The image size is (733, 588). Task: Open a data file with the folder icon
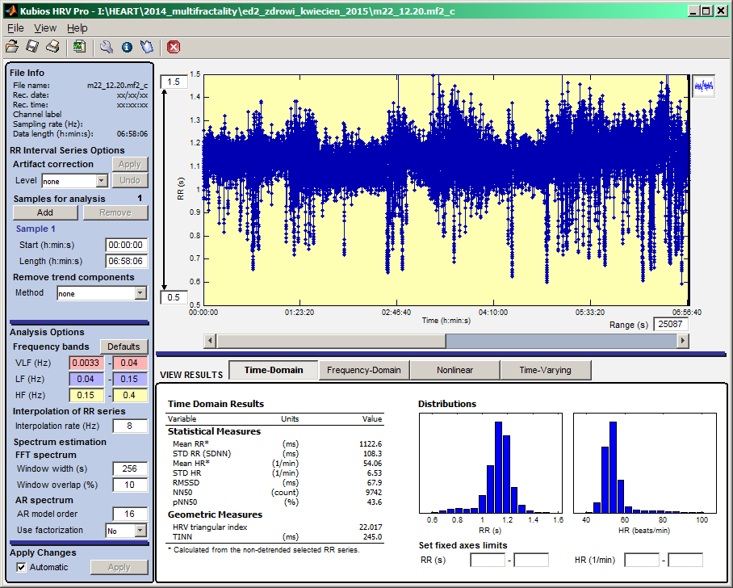click(12, 47)
